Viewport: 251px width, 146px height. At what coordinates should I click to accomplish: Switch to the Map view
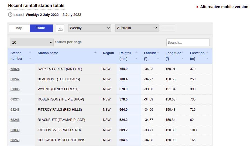(19, 28)
